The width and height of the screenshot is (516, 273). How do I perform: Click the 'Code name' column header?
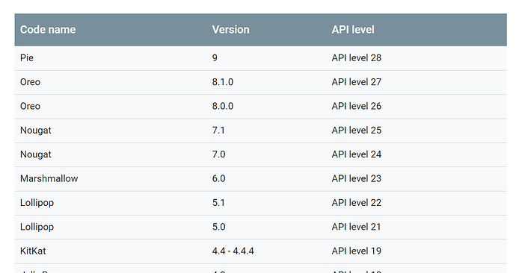coord(48,30)
